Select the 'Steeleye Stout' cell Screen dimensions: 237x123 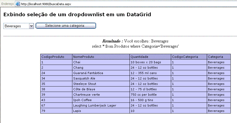pyautogui.click(x=101, y=84)
